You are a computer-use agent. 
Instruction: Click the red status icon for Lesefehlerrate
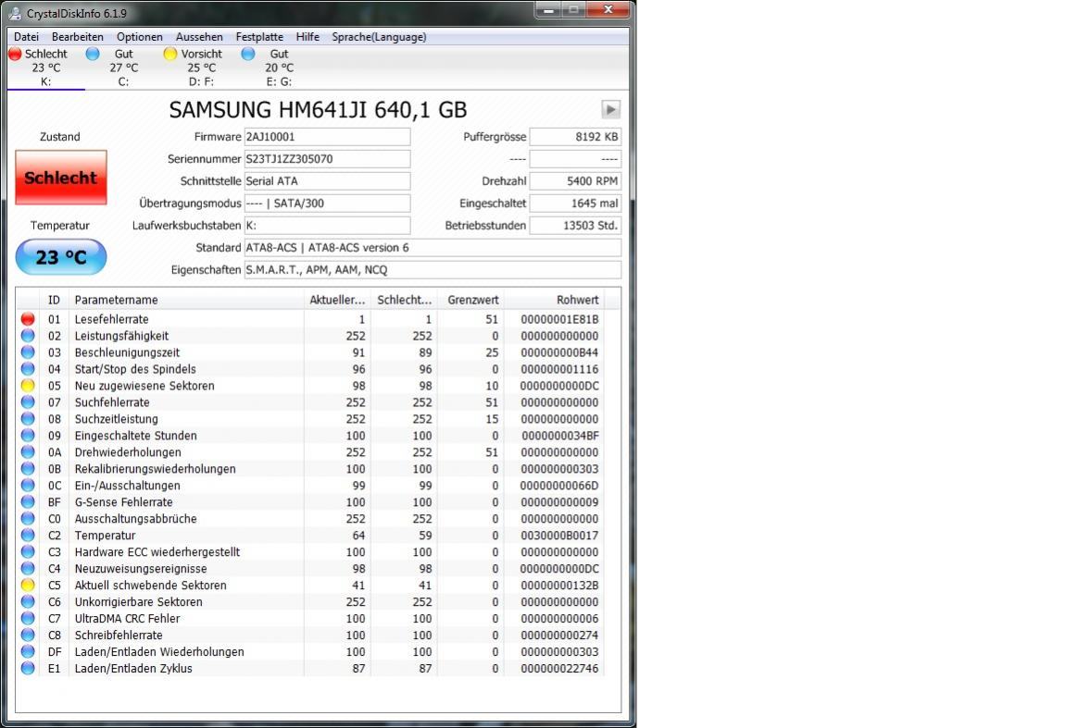[x=28, y=318]
